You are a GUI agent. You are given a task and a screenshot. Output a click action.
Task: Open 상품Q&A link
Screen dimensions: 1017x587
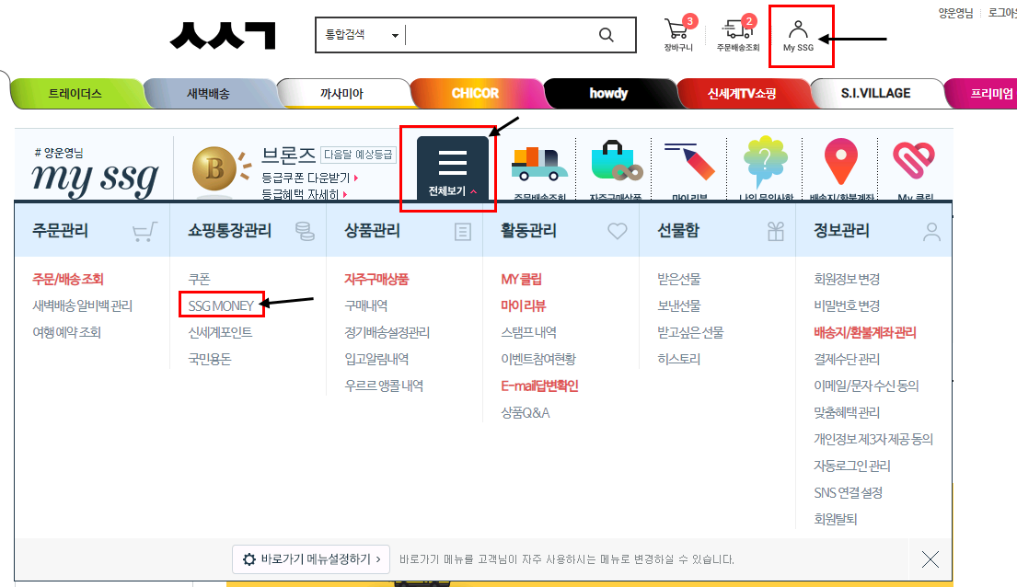pos(526,412)
